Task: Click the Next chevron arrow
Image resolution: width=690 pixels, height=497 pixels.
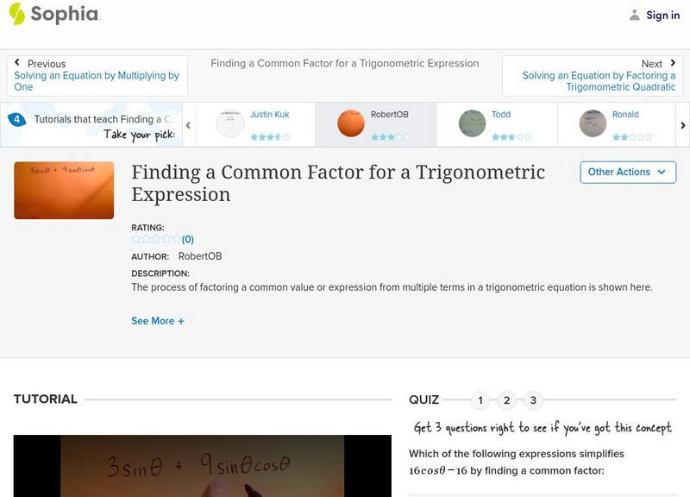Action: (x=671, y=63)
